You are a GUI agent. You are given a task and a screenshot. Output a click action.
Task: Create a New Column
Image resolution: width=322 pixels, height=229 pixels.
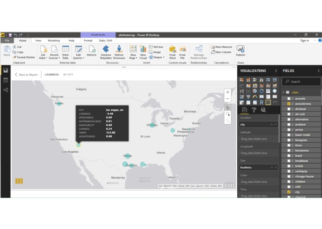[221, 52]
